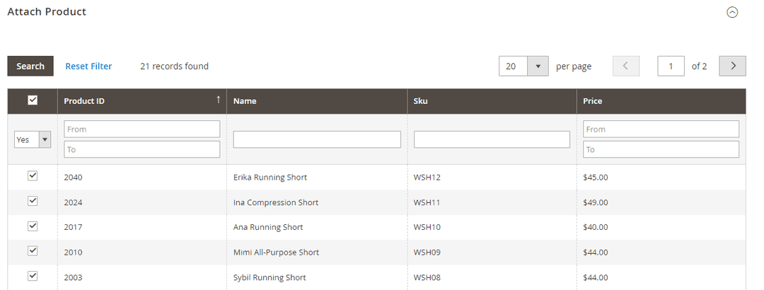This screenshot has height=290, width=764.
Task: Click the Reset Filter link
Action: point(88,66)
